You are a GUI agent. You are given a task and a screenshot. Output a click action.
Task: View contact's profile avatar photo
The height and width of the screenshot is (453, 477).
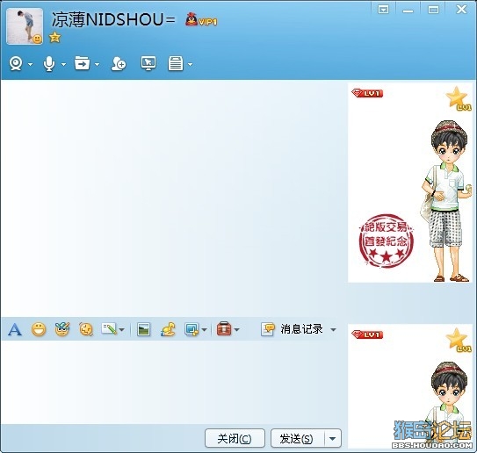25,26
